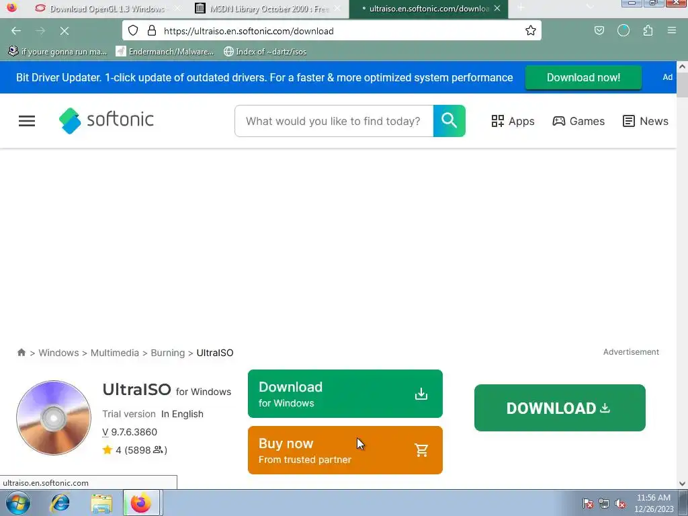Select the ultraiso.en.softonic.com tab
The height and width of the screenshot is (516, 688).
[x=429, y=8]
